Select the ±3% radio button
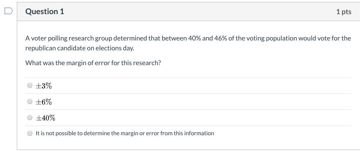 30,86
